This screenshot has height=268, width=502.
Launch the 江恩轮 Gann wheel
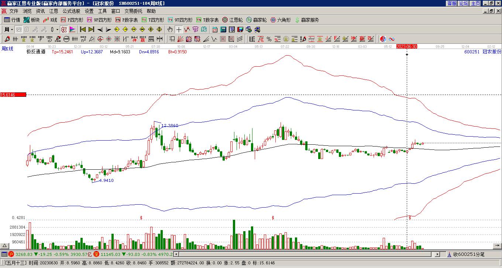pos(232,20)
